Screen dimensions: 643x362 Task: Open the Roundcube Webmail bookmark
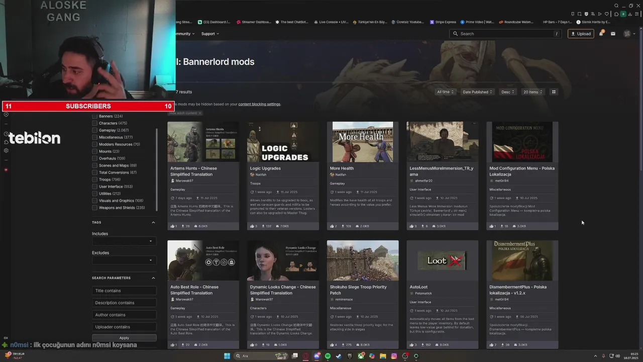[515, 22]
